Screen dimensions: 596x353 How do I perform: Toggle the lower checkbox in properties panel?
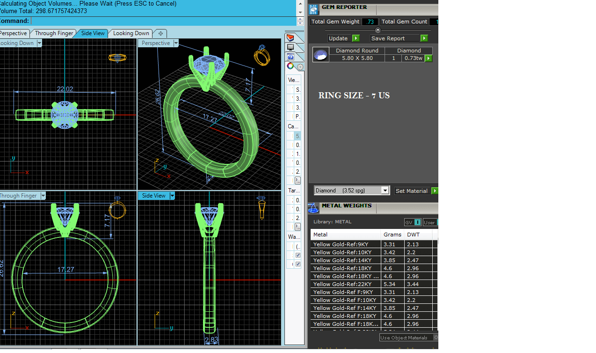298,265
